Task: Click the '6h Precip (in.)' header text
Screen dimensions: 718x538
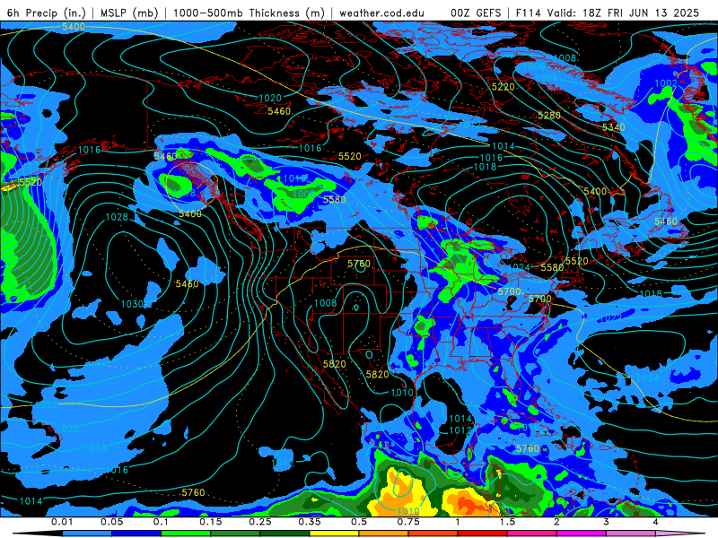Action: 47,13
